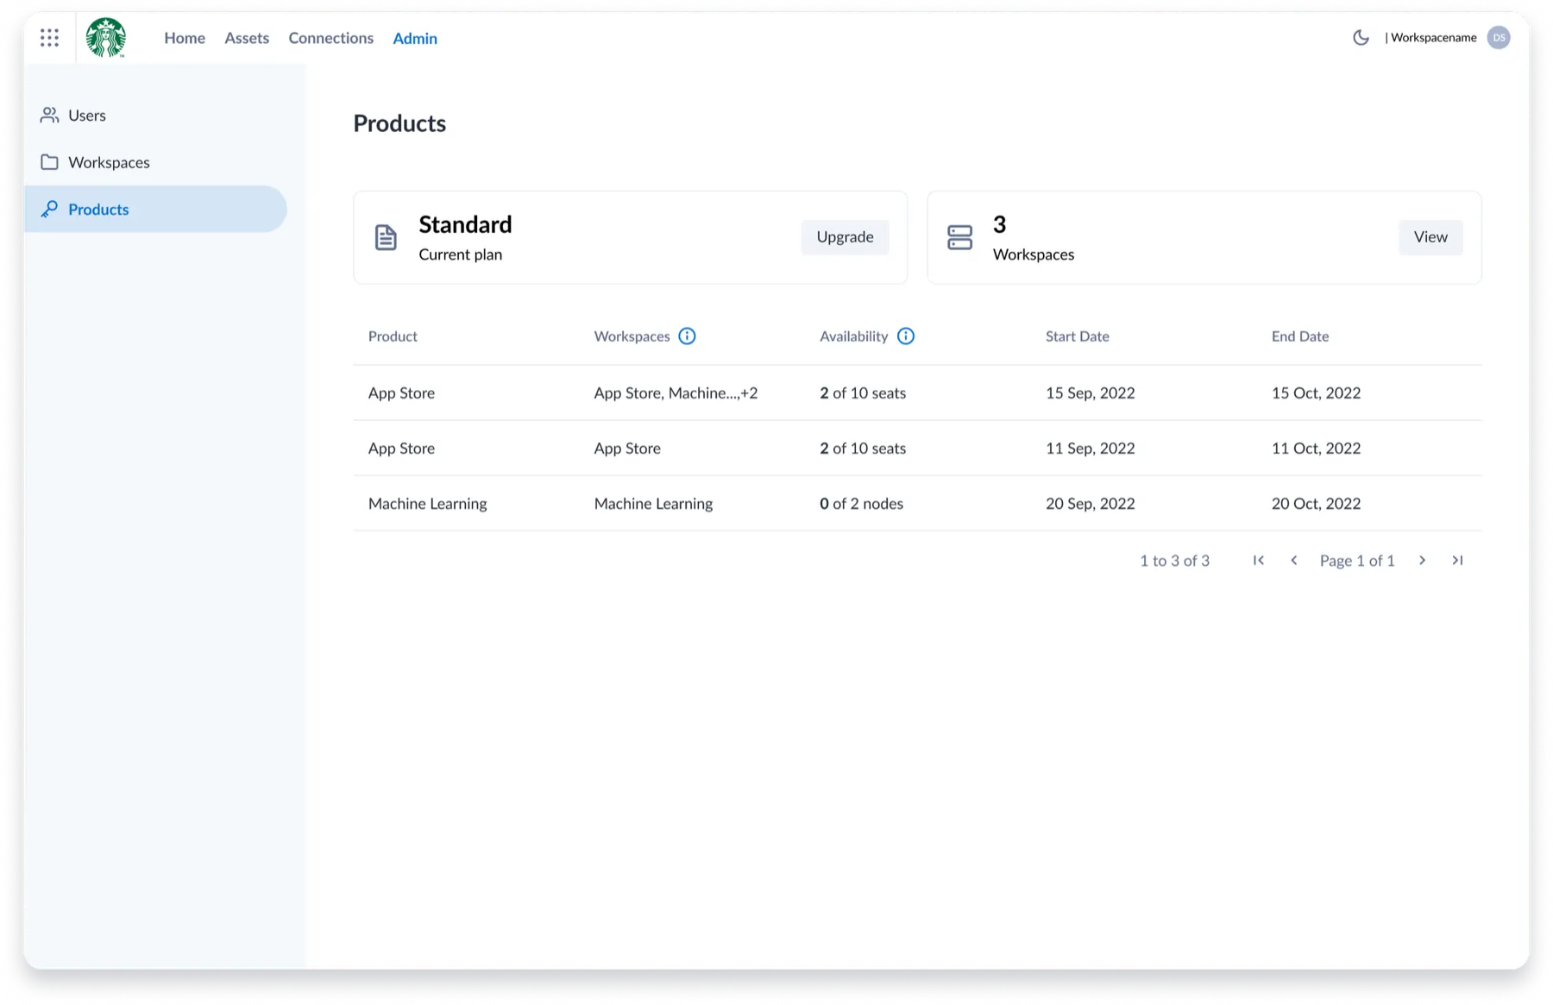Open the app launcher grid icon
Viewport: 1553px width, 1005px height.
(x=49, y=38)
